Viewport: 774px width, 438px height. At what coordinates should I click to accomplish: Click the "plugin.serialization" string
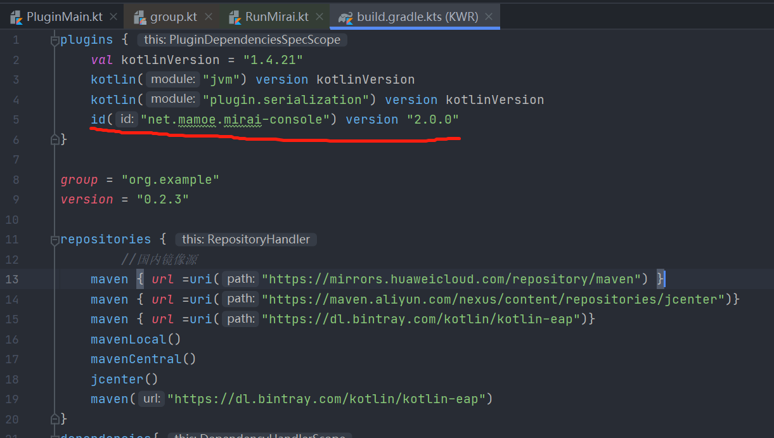pyautogui.click(x=286, y=100)
